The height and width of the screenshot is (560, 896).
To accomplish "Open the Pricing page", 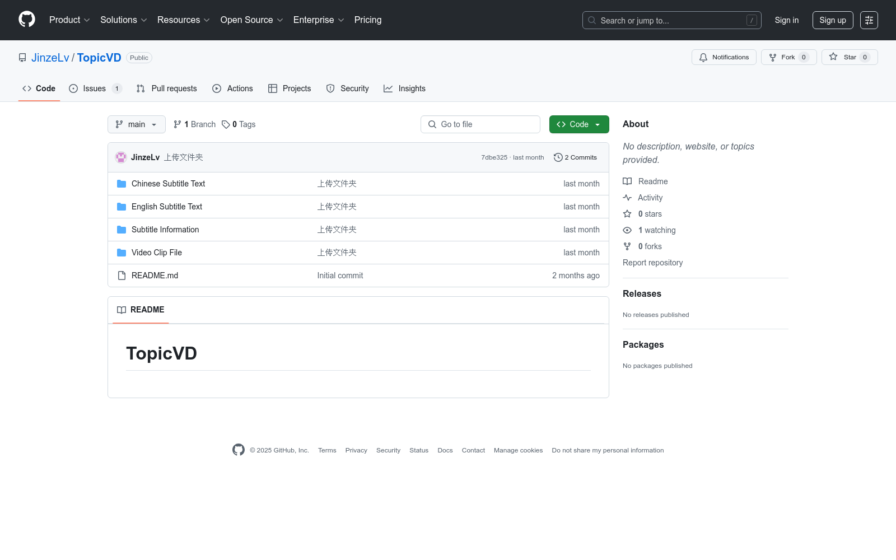I will pyautogui.click(x=368, y=20).
